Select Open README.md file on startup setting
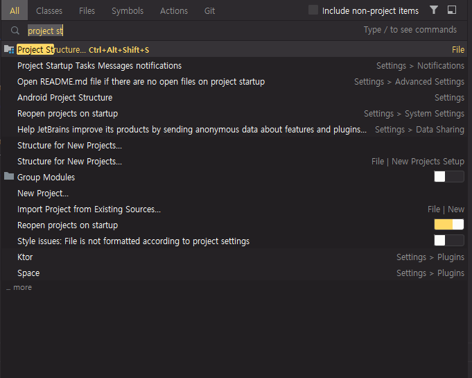The height and width of the screenshot is (378, 472). click(234, 82)
